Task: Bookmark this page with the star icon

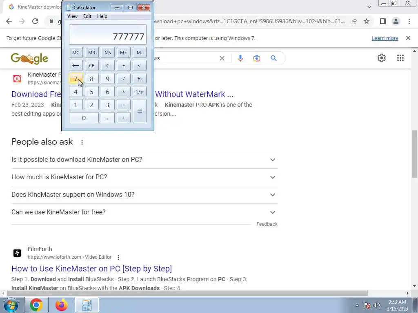Action: pyautogui.click(x=367, y=21)
